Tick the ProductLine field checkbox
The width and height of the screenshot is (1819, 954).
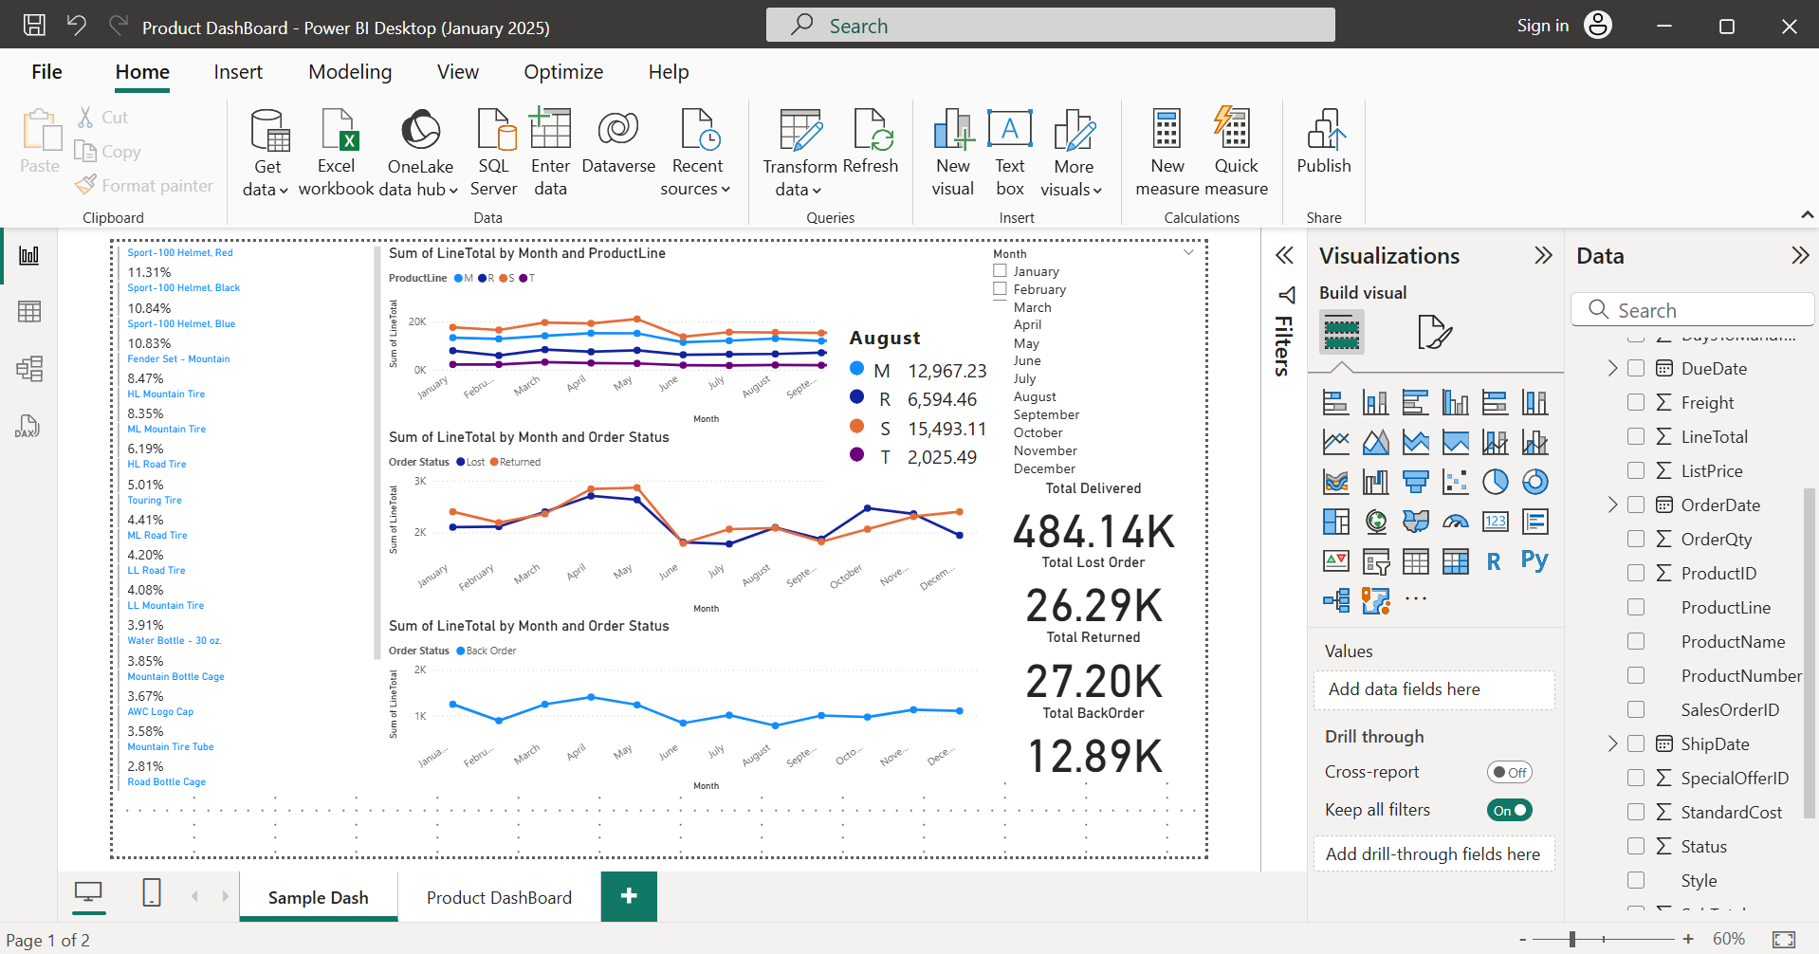pyautogui.click(x=1636, y=607)
